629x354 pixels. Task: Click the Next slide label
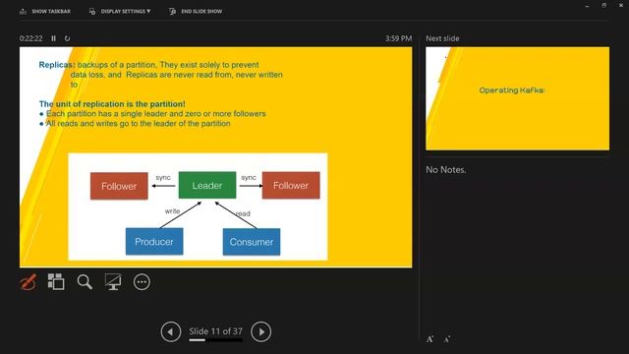(x=442, y=38)
